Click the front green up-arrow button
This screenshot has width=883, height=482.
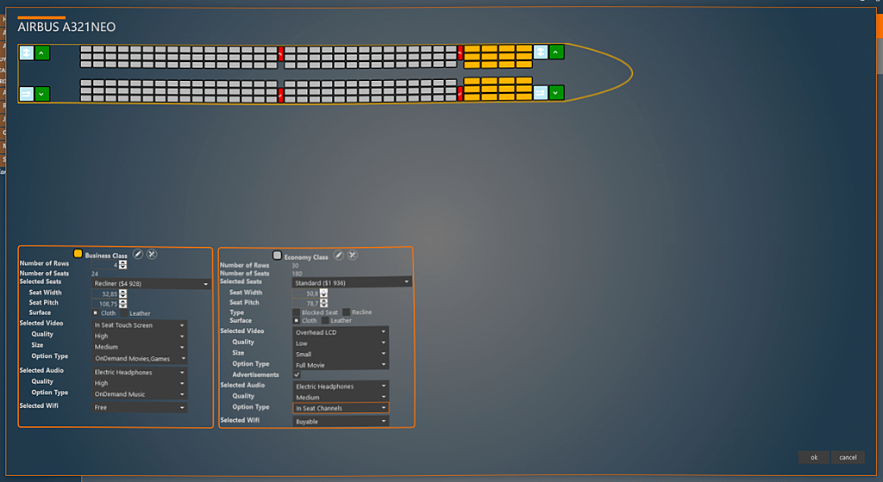556,53
